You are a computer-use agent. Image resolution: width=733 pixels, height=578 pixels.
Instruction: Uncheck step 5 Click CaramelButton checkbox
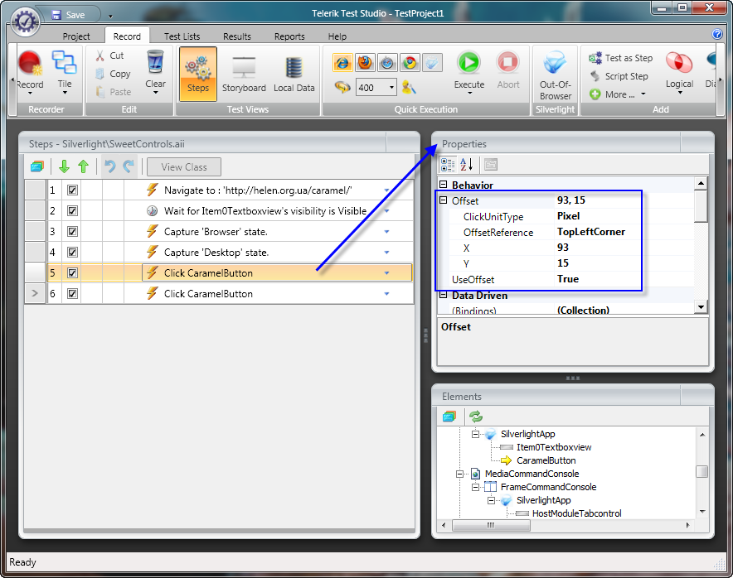[x=72, y=272]
